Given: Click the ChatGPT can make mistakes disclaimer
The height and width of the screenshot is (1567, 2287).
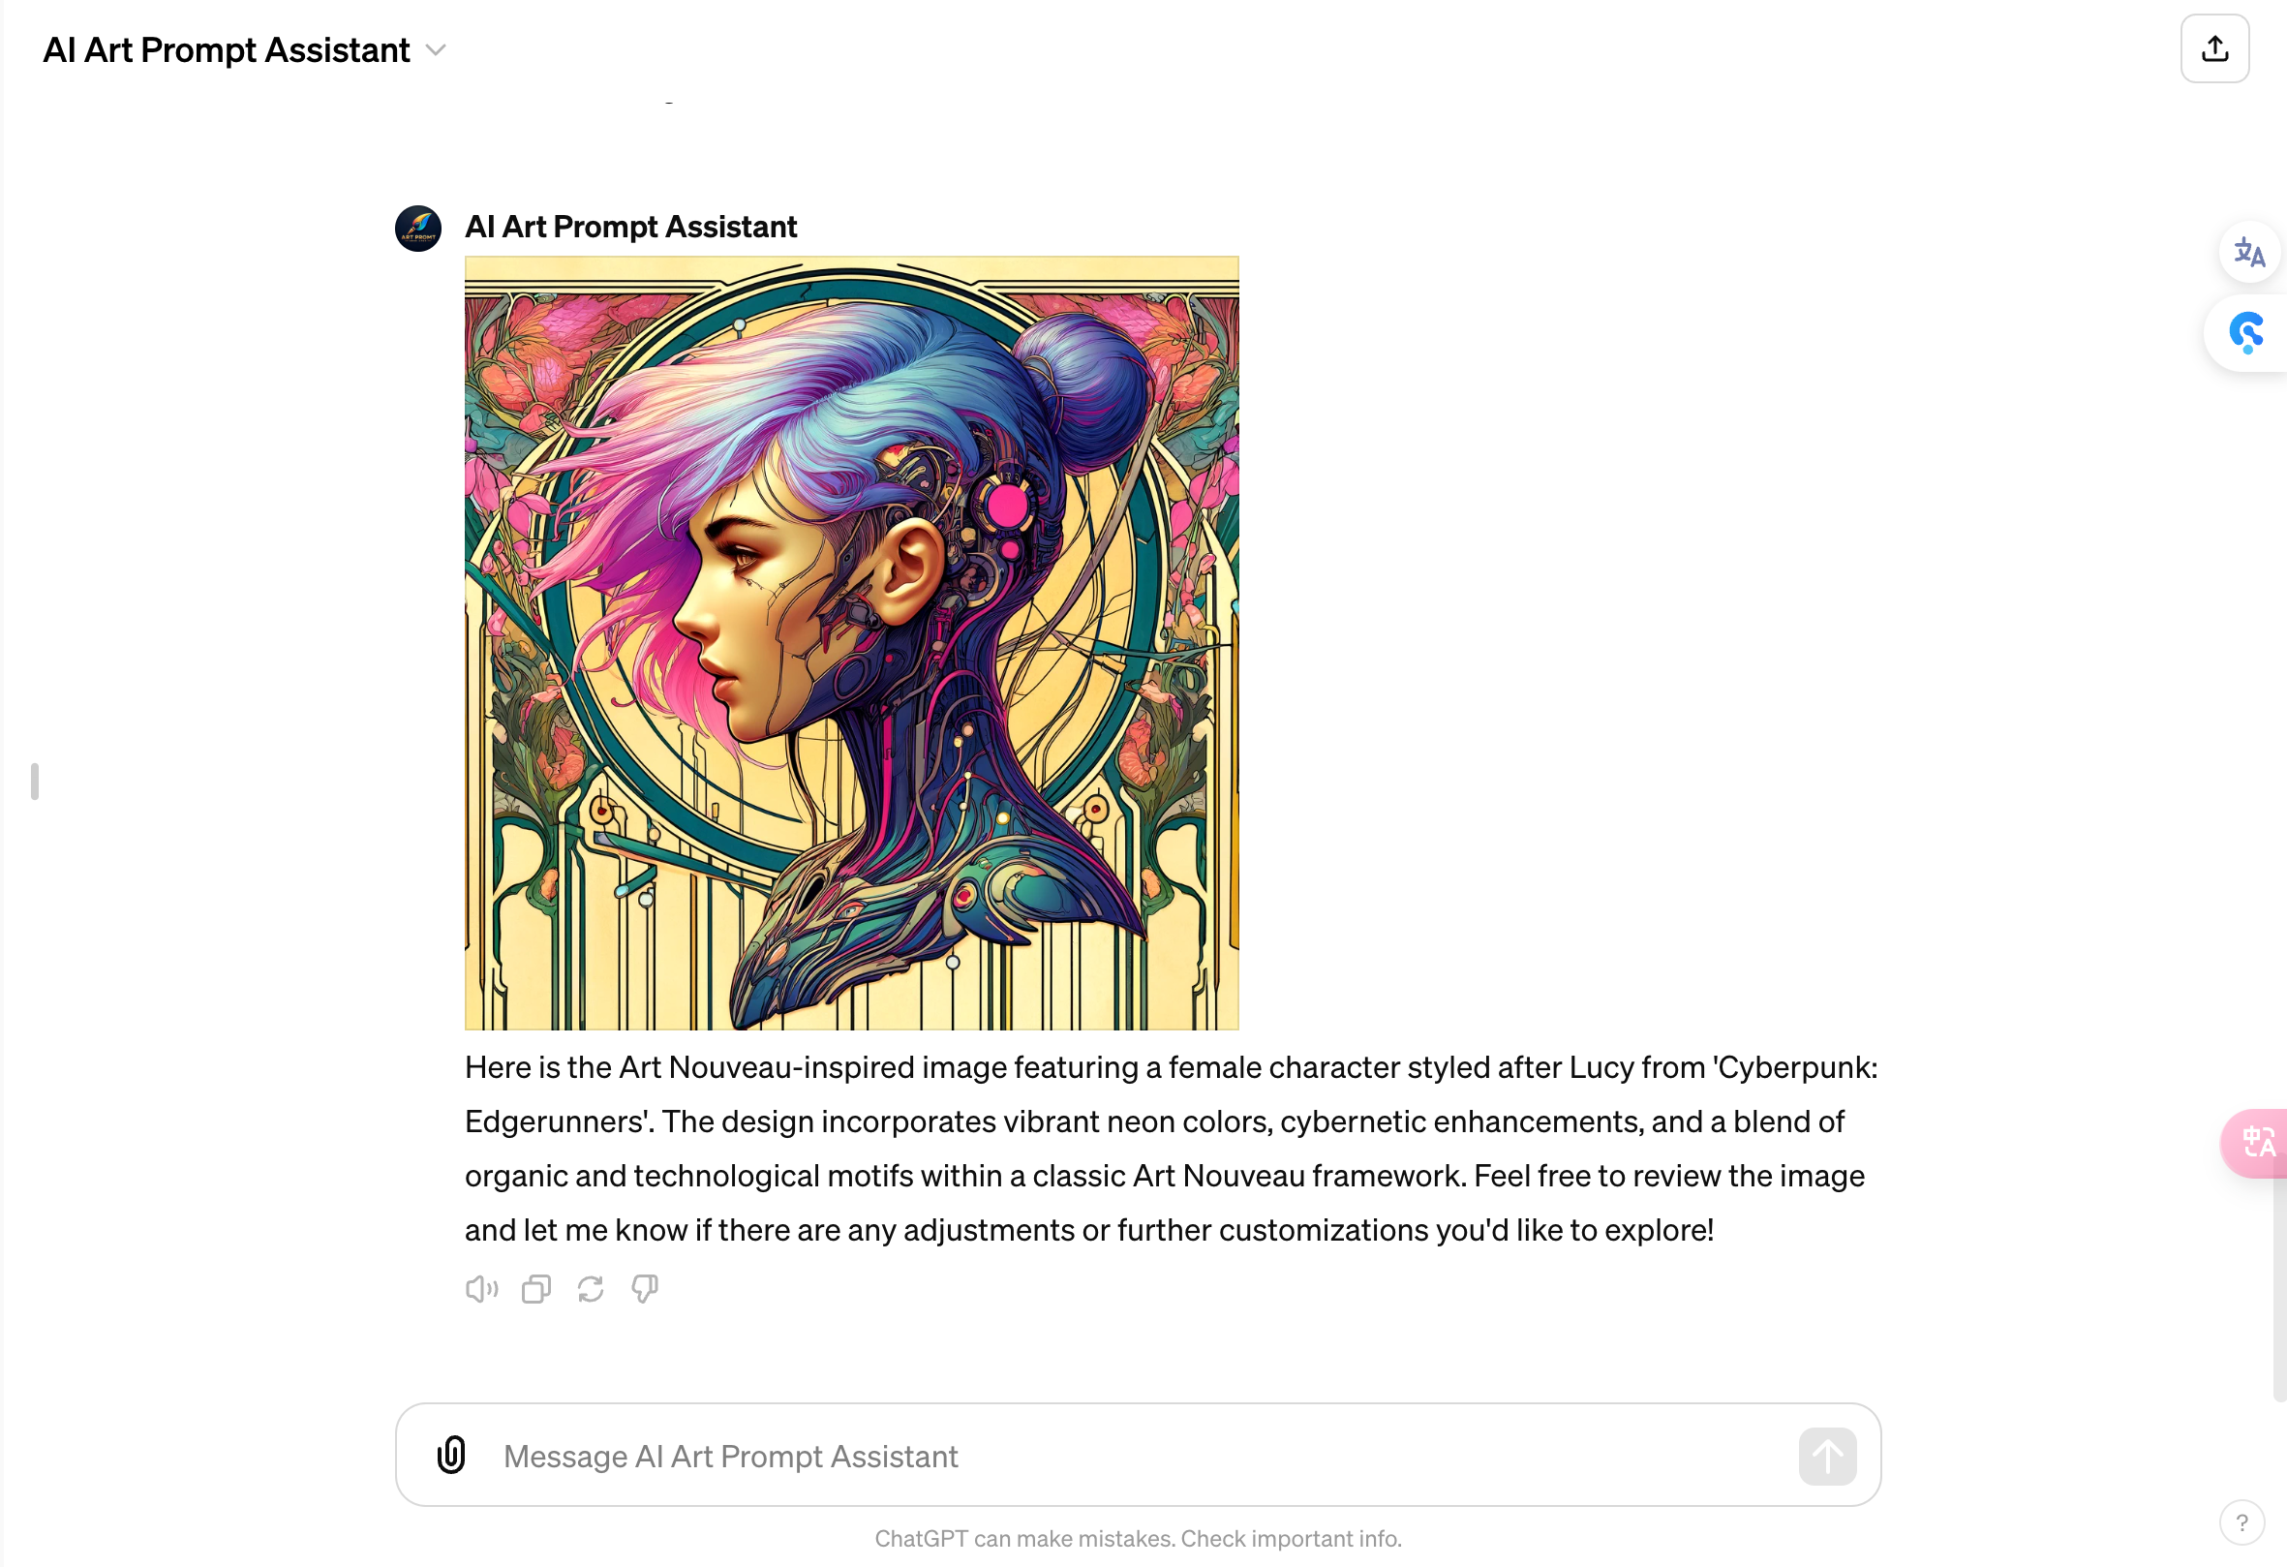Looking at the screenshot, I should click(1139, 1539).
